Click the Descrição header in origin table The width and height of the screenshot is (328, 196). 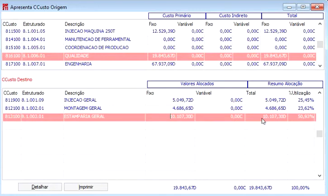pos(74,24)
